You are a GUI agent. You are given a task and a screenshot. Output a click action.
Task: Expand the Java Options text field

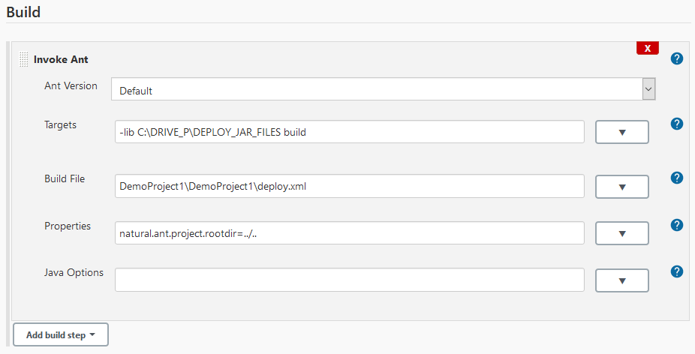pos(621,280)
